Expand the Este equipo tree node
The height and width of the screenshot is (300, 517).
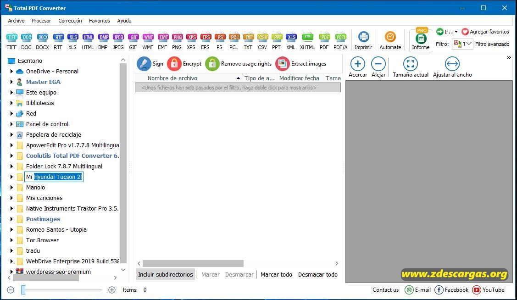(x=11, y=92)
